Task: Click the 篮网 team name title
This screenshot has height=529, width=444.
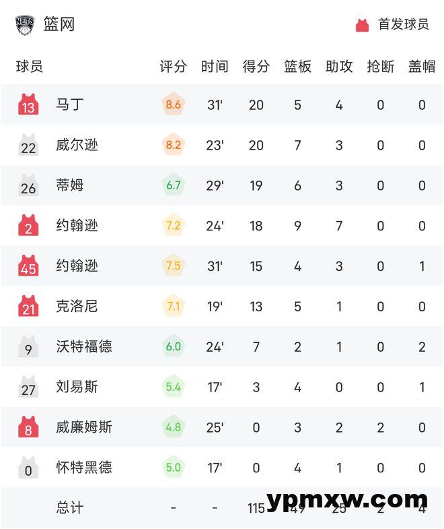Action: (59, 25)
